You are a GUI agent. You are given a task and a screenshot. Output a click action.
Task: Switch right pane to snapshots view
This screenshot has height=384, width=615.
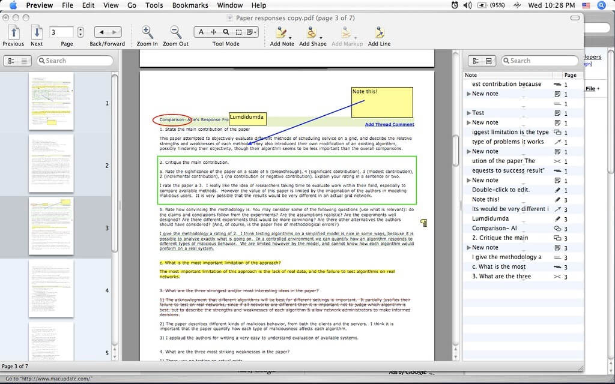click(489, 61)
